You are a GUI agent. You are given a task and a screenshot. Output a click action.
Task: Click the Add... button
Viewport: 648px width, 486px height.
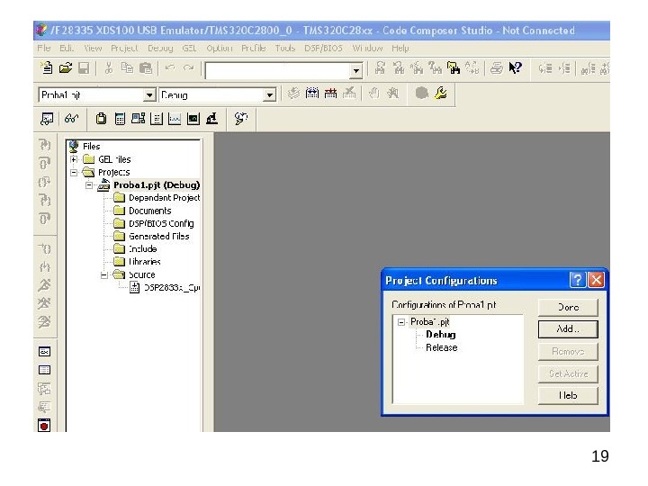coord(568,329)
